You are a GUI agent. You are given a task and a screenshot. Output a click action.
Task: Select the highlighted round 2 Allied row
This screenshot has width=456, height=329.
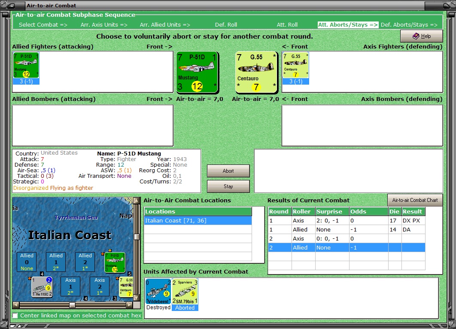click(347, 247)
